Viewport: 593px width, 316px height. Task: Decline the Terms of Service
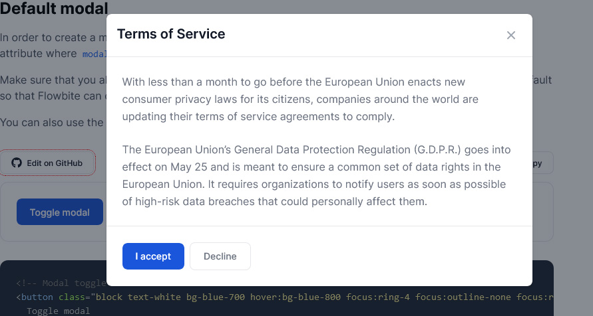tap(220, 256)
